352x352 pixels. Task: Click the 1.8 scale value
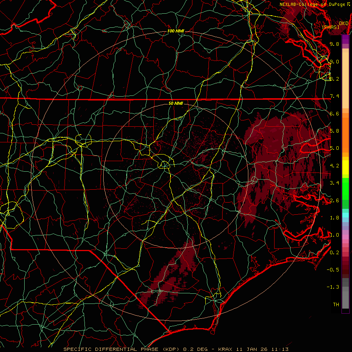pyautogui.click(x=334, y=218)
